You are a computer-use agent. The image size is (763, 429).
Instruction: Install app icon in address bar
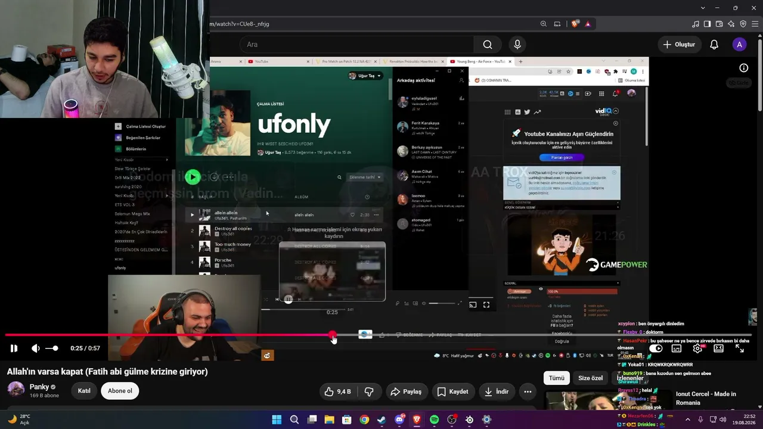557,24
